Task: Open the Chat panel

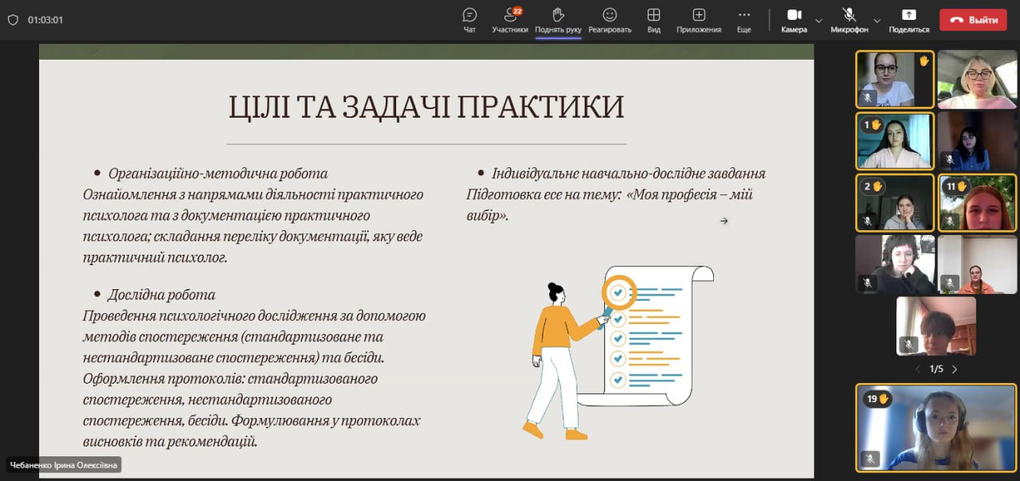Action: 469,20
